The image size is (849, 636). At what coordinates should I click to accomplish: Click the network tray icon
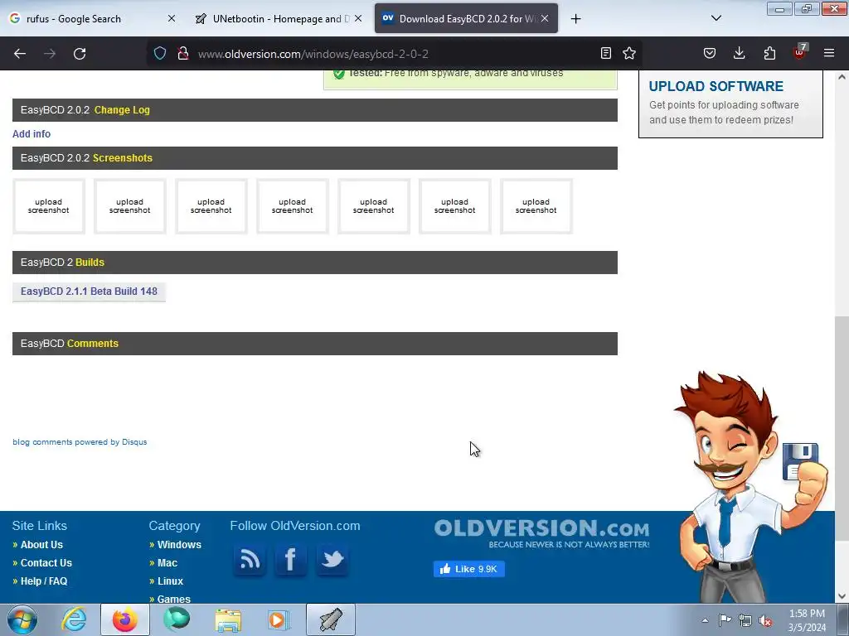745,621
